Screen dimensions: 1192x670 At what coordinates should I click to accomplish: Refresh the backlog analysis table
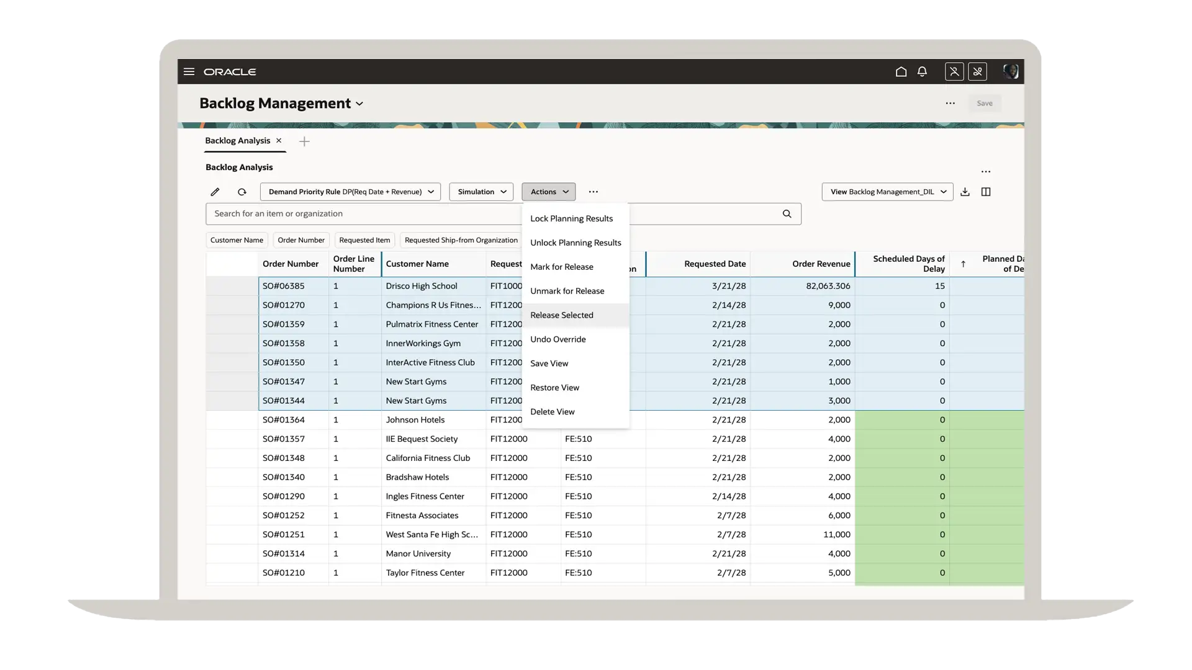coord(242,192)
